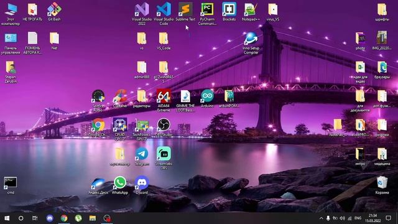Screen dimensions: 398x224
Task: Open the notification center
Action: (388, 218)
